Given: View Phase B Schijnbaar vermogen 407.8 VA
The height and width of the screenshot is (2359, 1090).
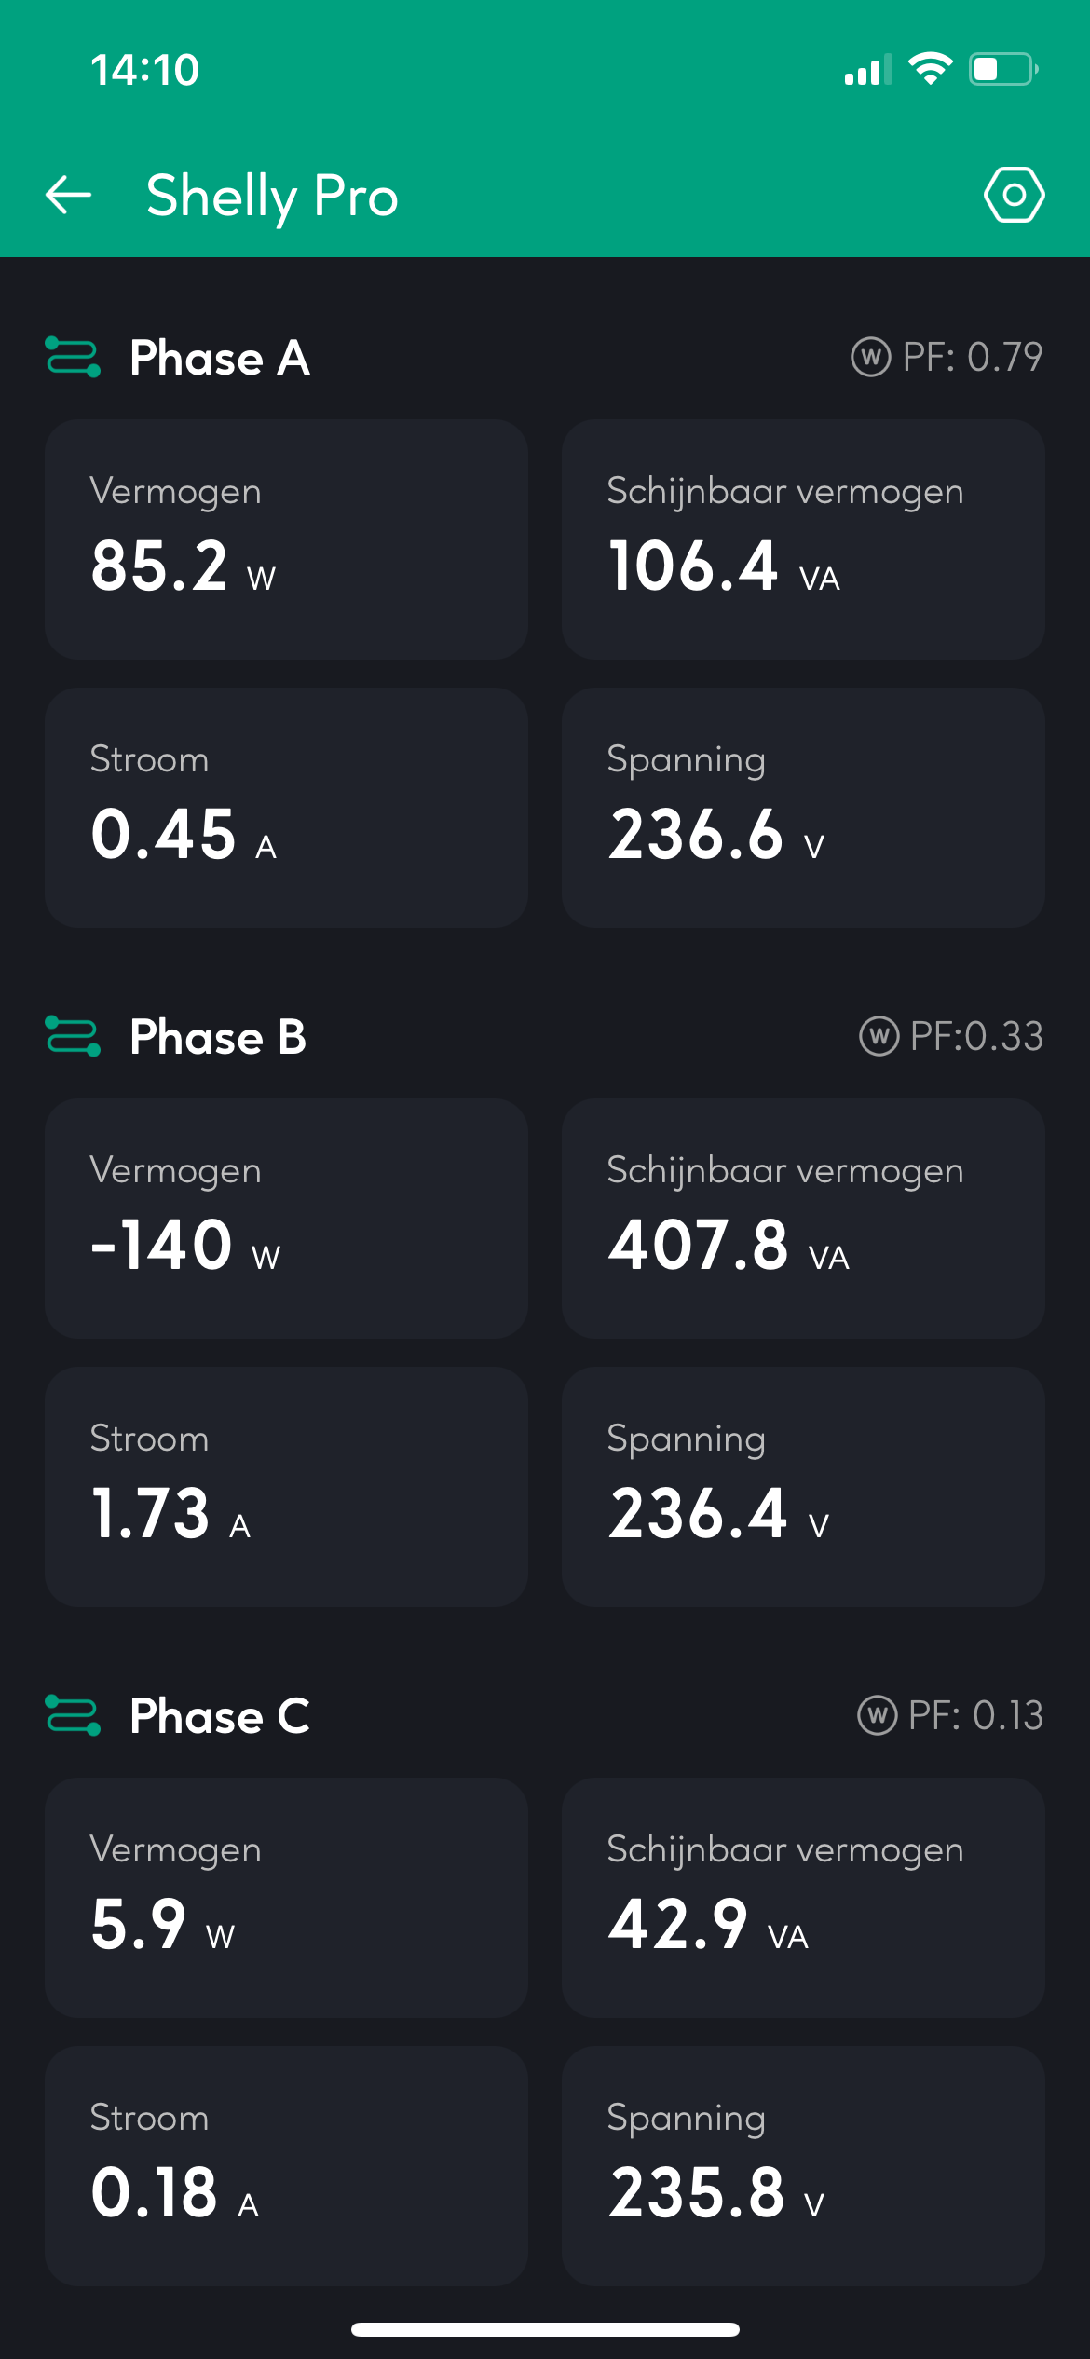Looking at the screenshot, I should [802, 1218].
